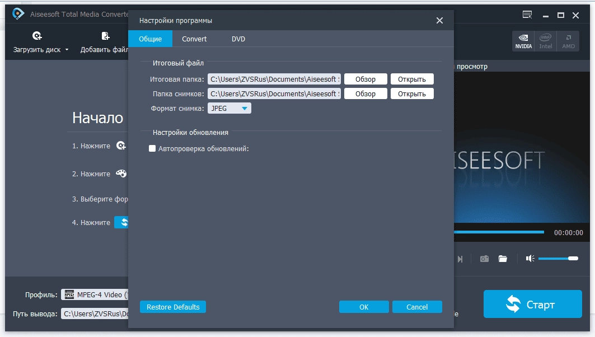This screenshot has height=337, width=595.
Task: Click Обзор for Папка снимков
Action: tap(366, 93)
